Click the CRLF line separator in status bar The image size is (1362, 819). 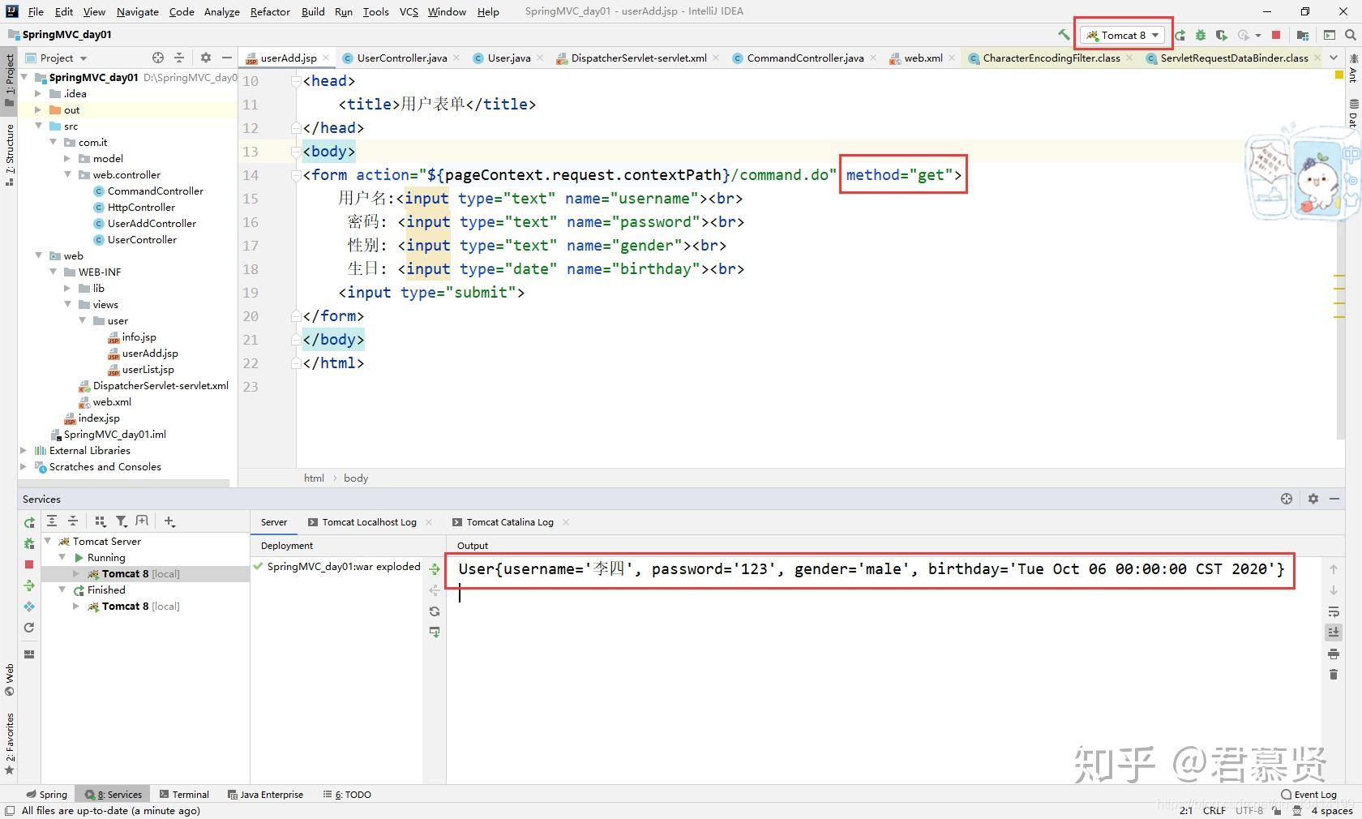[1214, 810]
